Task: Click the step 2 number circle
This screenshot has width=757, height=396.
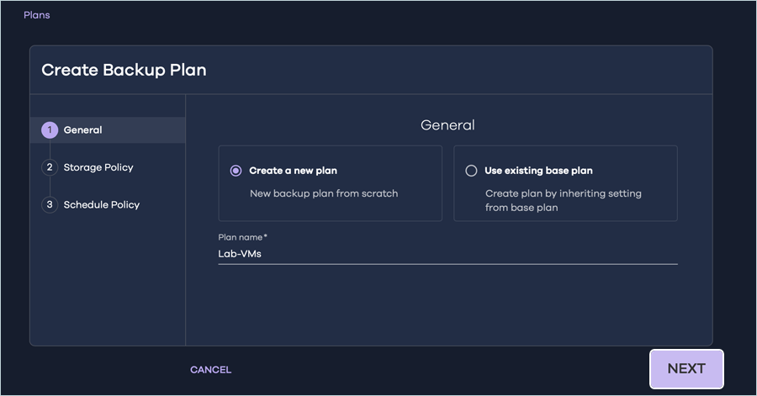Action: pyautogui.click(x=50, y=167)
